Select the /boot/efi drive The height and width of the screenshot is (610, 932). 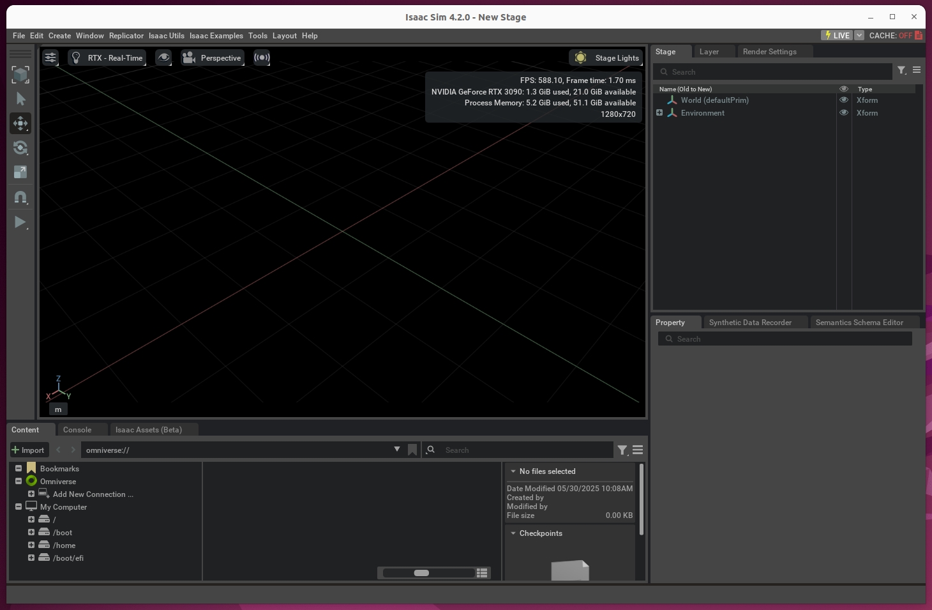tap(68, 558)
